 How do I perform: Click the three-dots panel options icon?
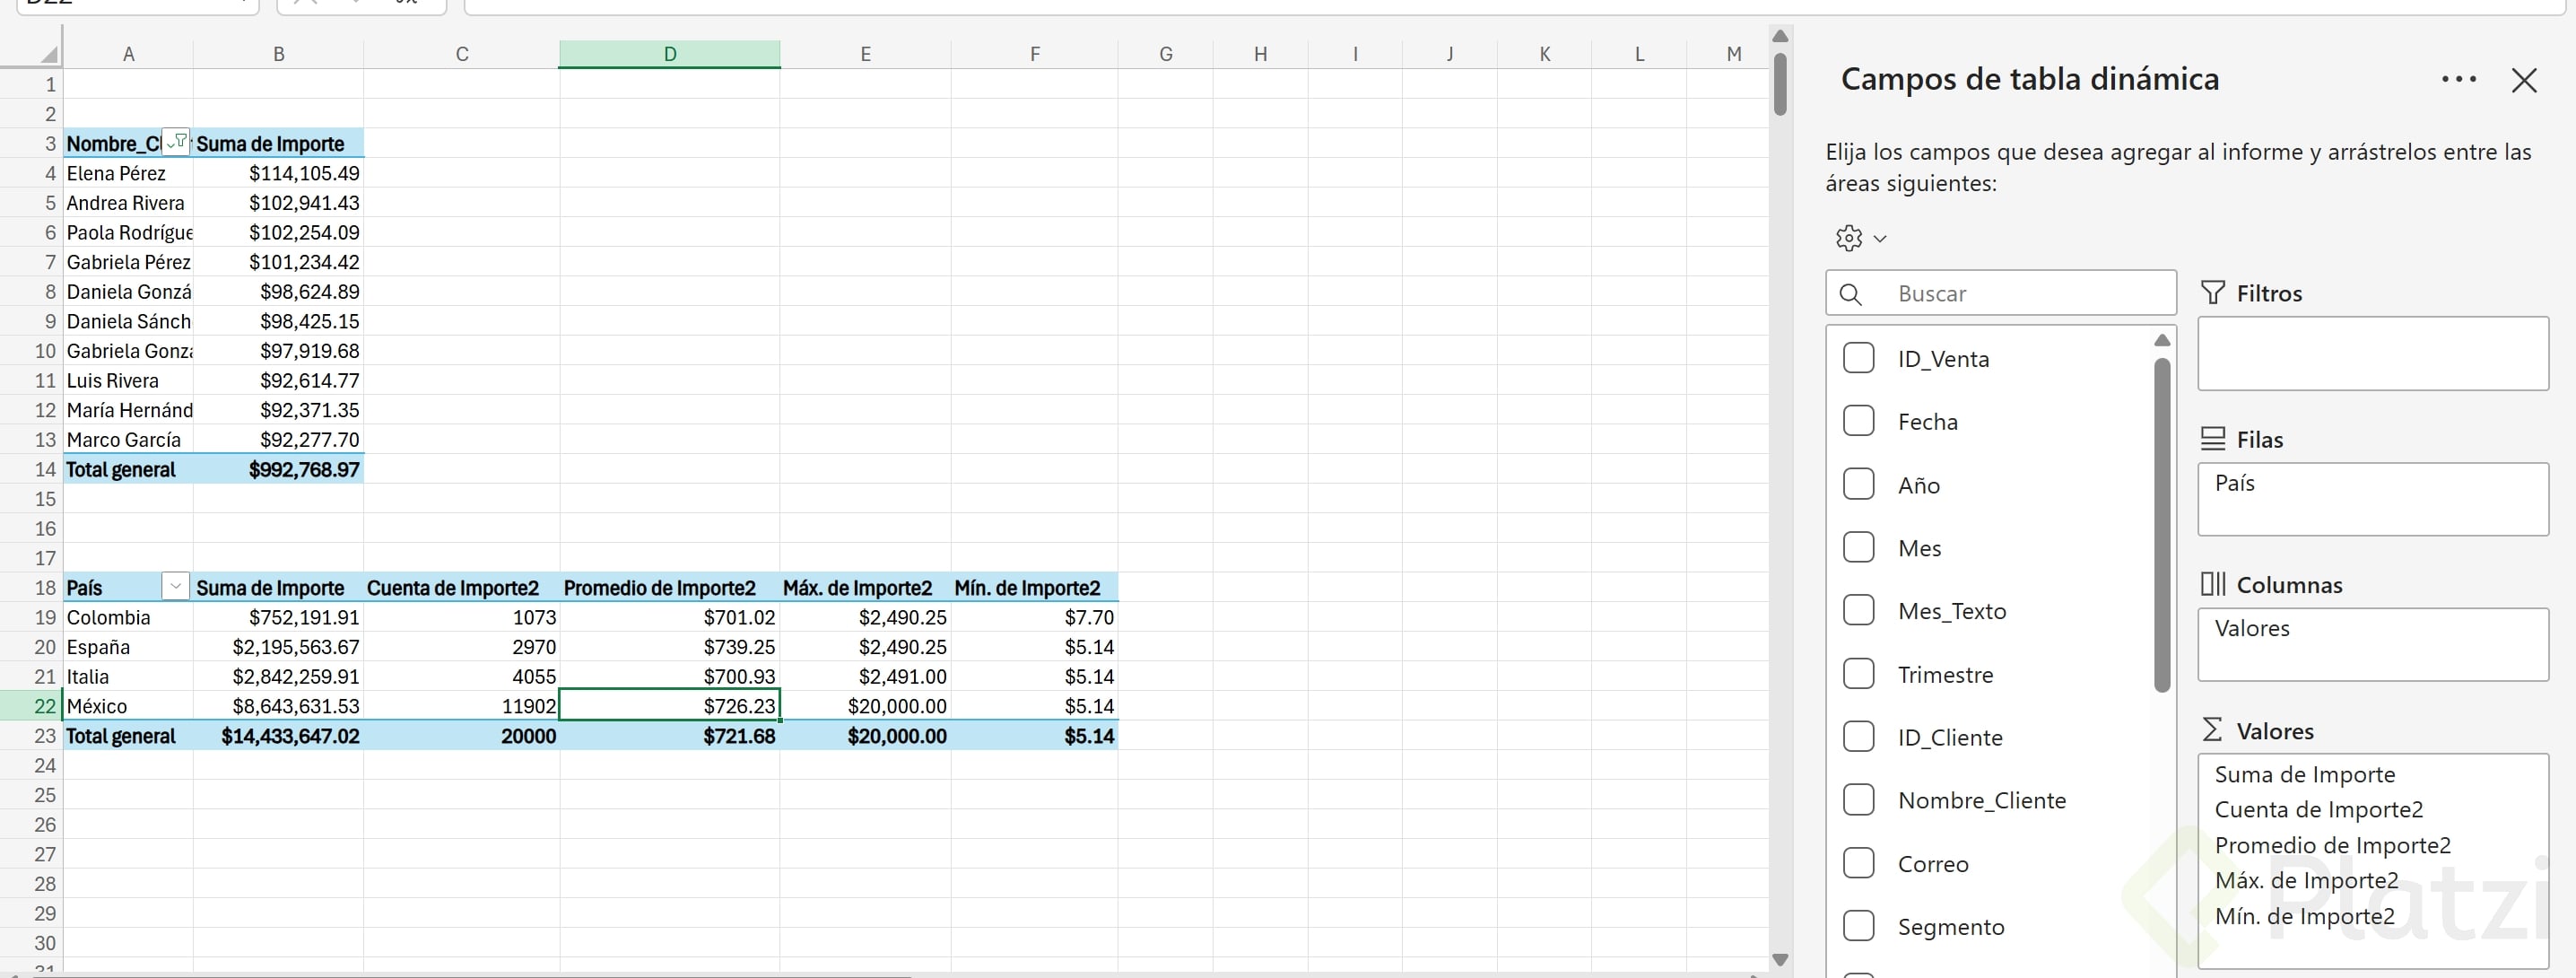point(2458,80)
